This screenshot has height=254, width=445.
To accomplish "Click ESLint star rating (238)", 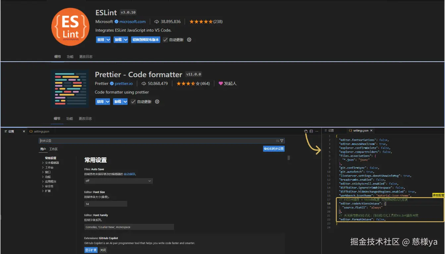I will tap(206, 22).
